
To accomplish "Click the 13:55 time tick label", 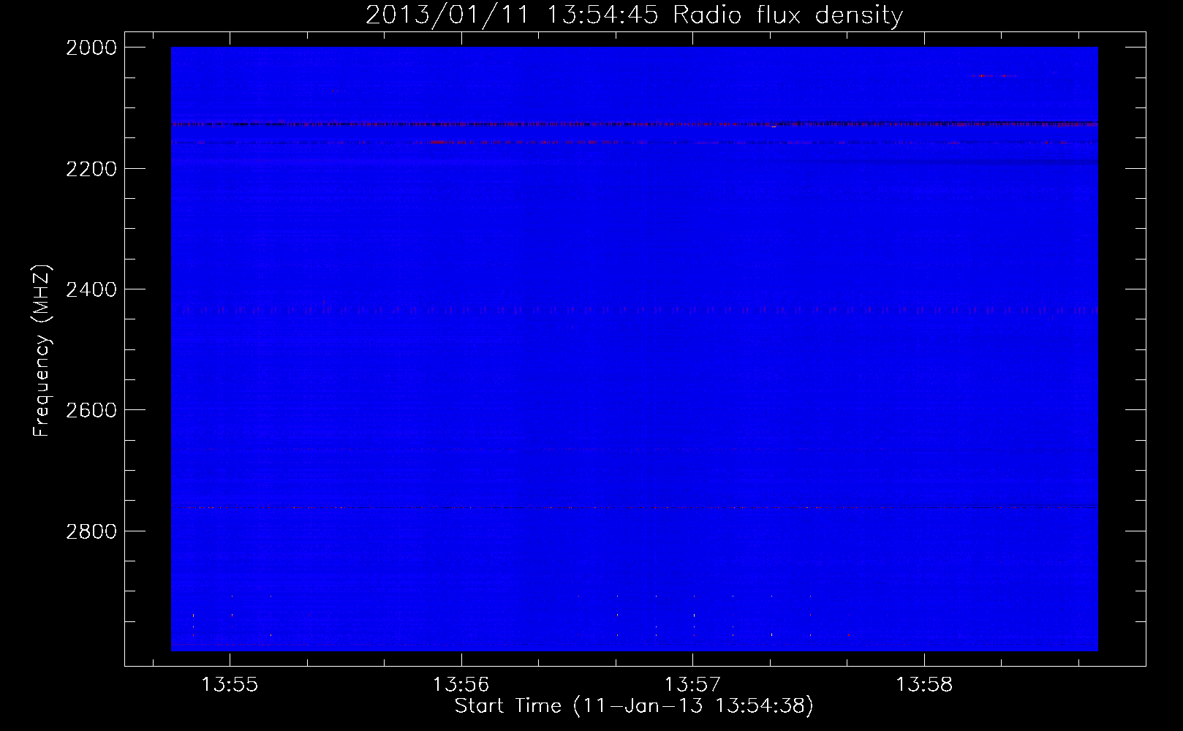I will 230,685.
